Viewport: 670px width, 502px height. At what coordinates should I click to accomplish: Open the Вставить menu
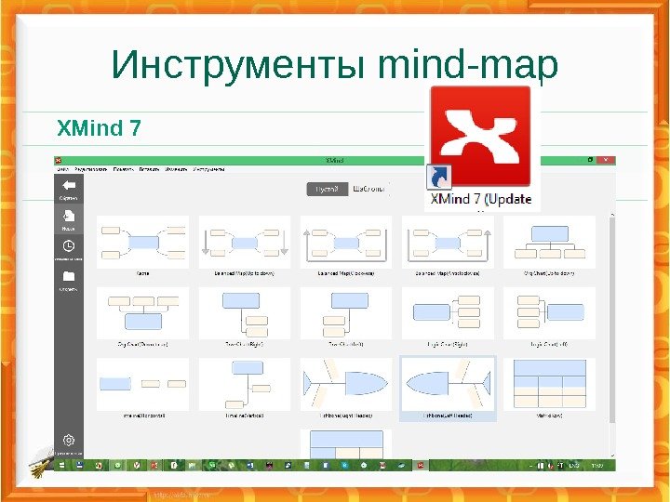coord(149,169)
